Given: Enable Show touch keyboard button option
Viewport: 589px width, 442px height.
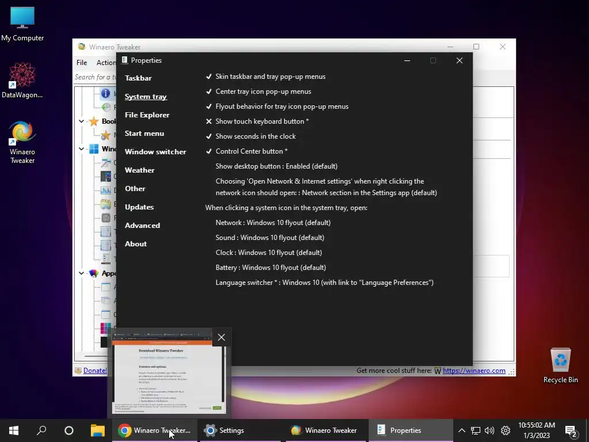Looking at the screenshot, I should (257, 121).
